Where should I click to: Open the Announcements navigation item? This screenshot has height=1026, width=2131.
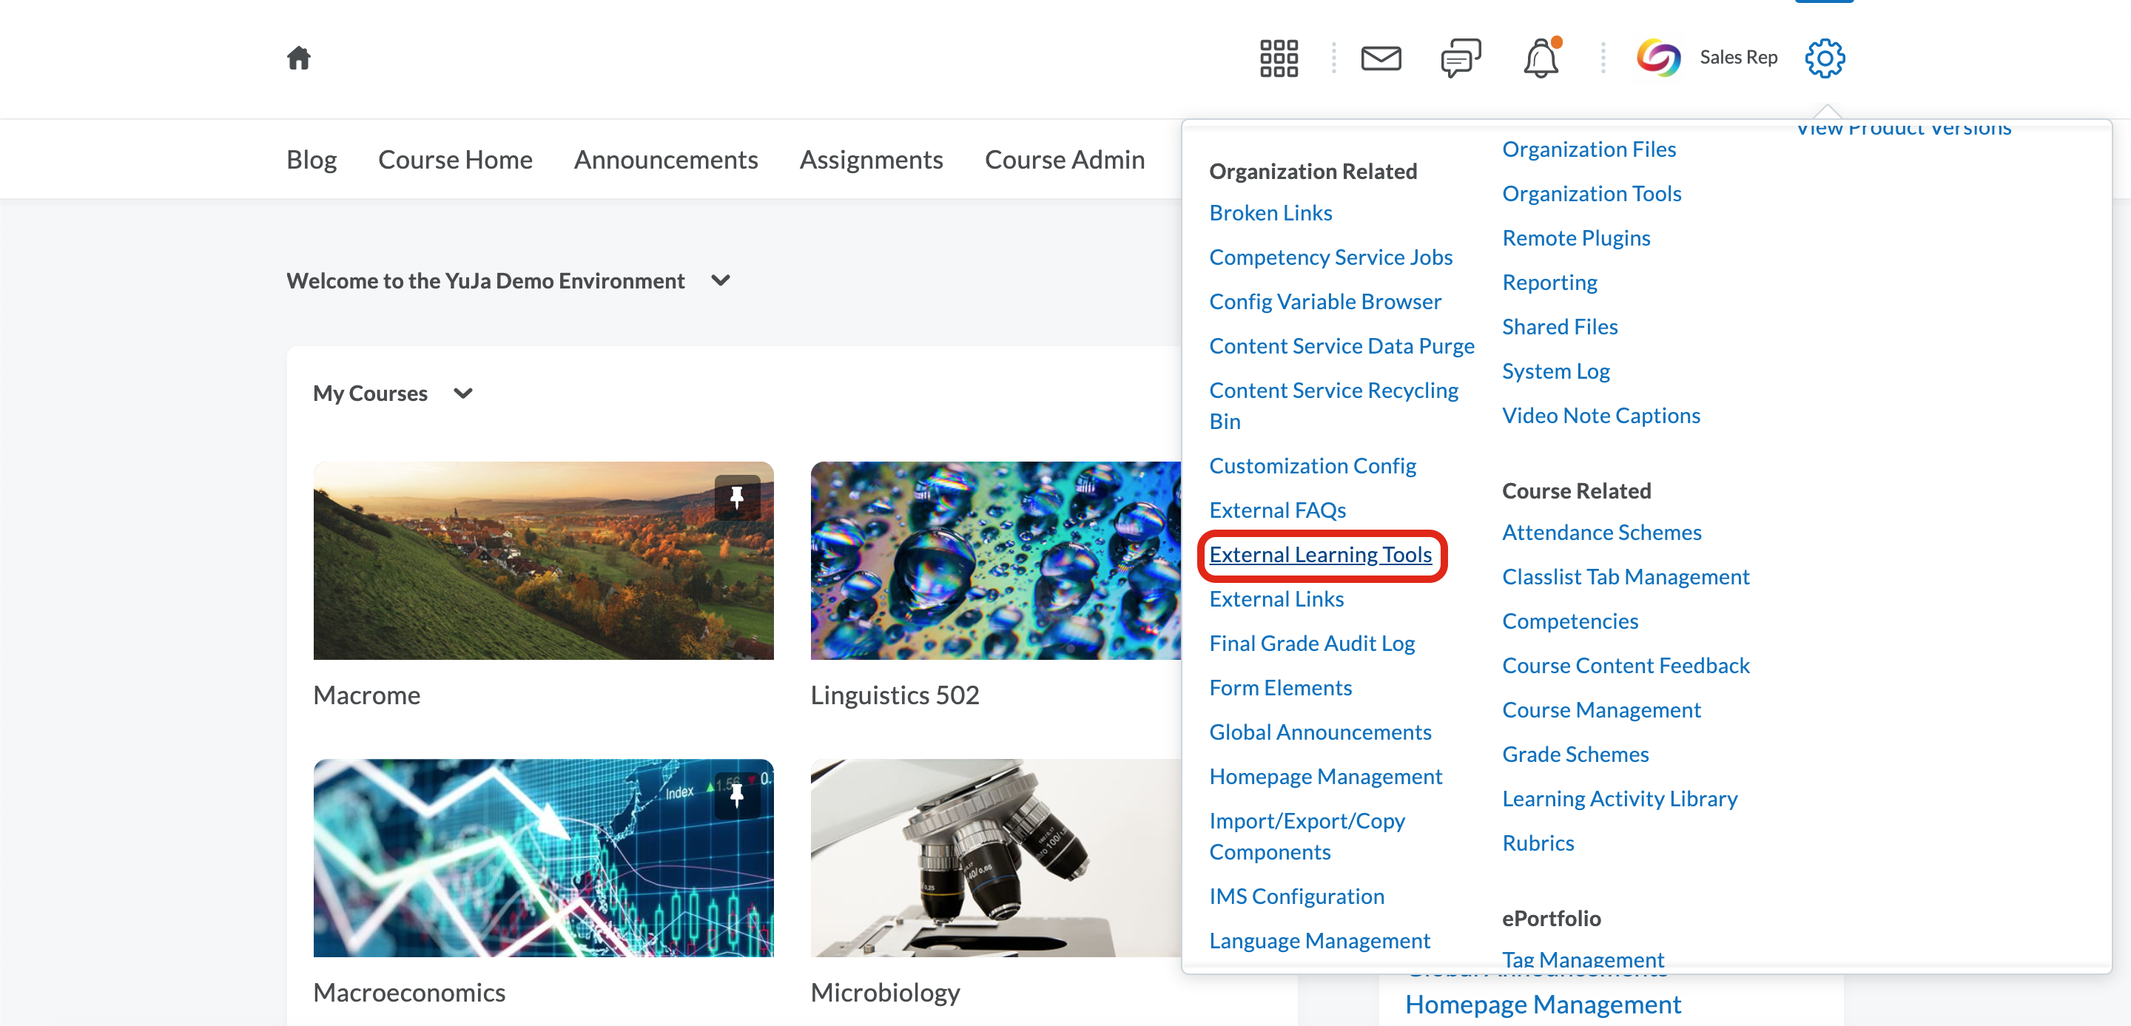(x=666, y=159)
